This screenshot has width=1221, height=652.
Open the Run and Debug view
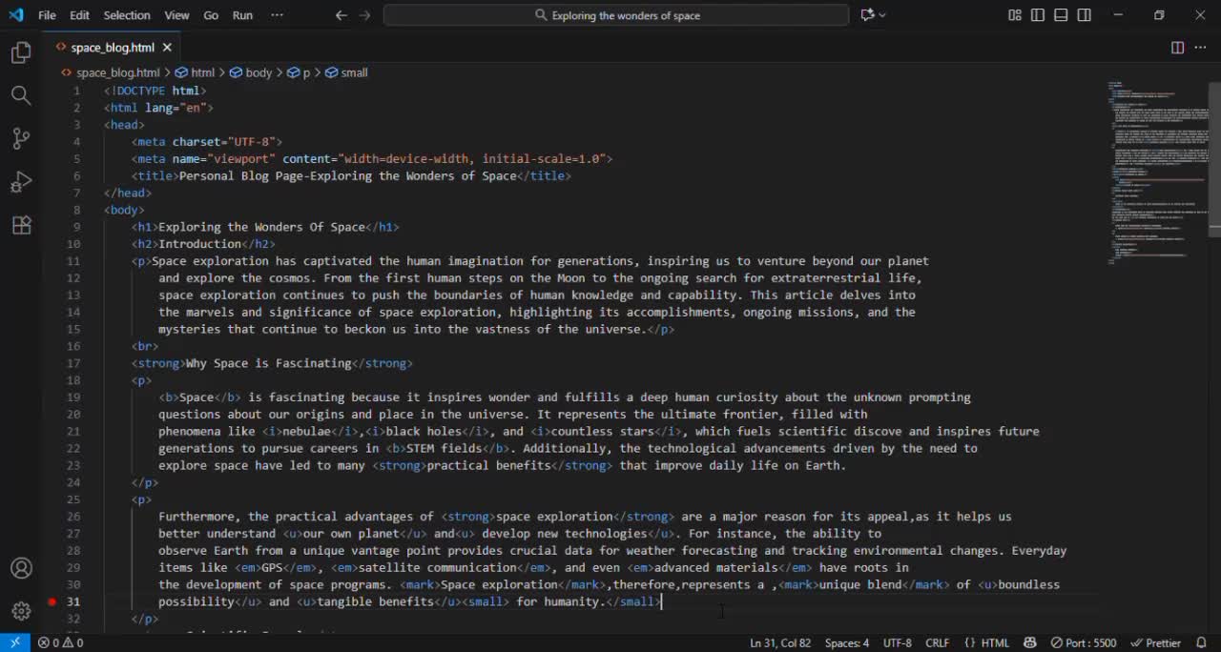(21, 182)
